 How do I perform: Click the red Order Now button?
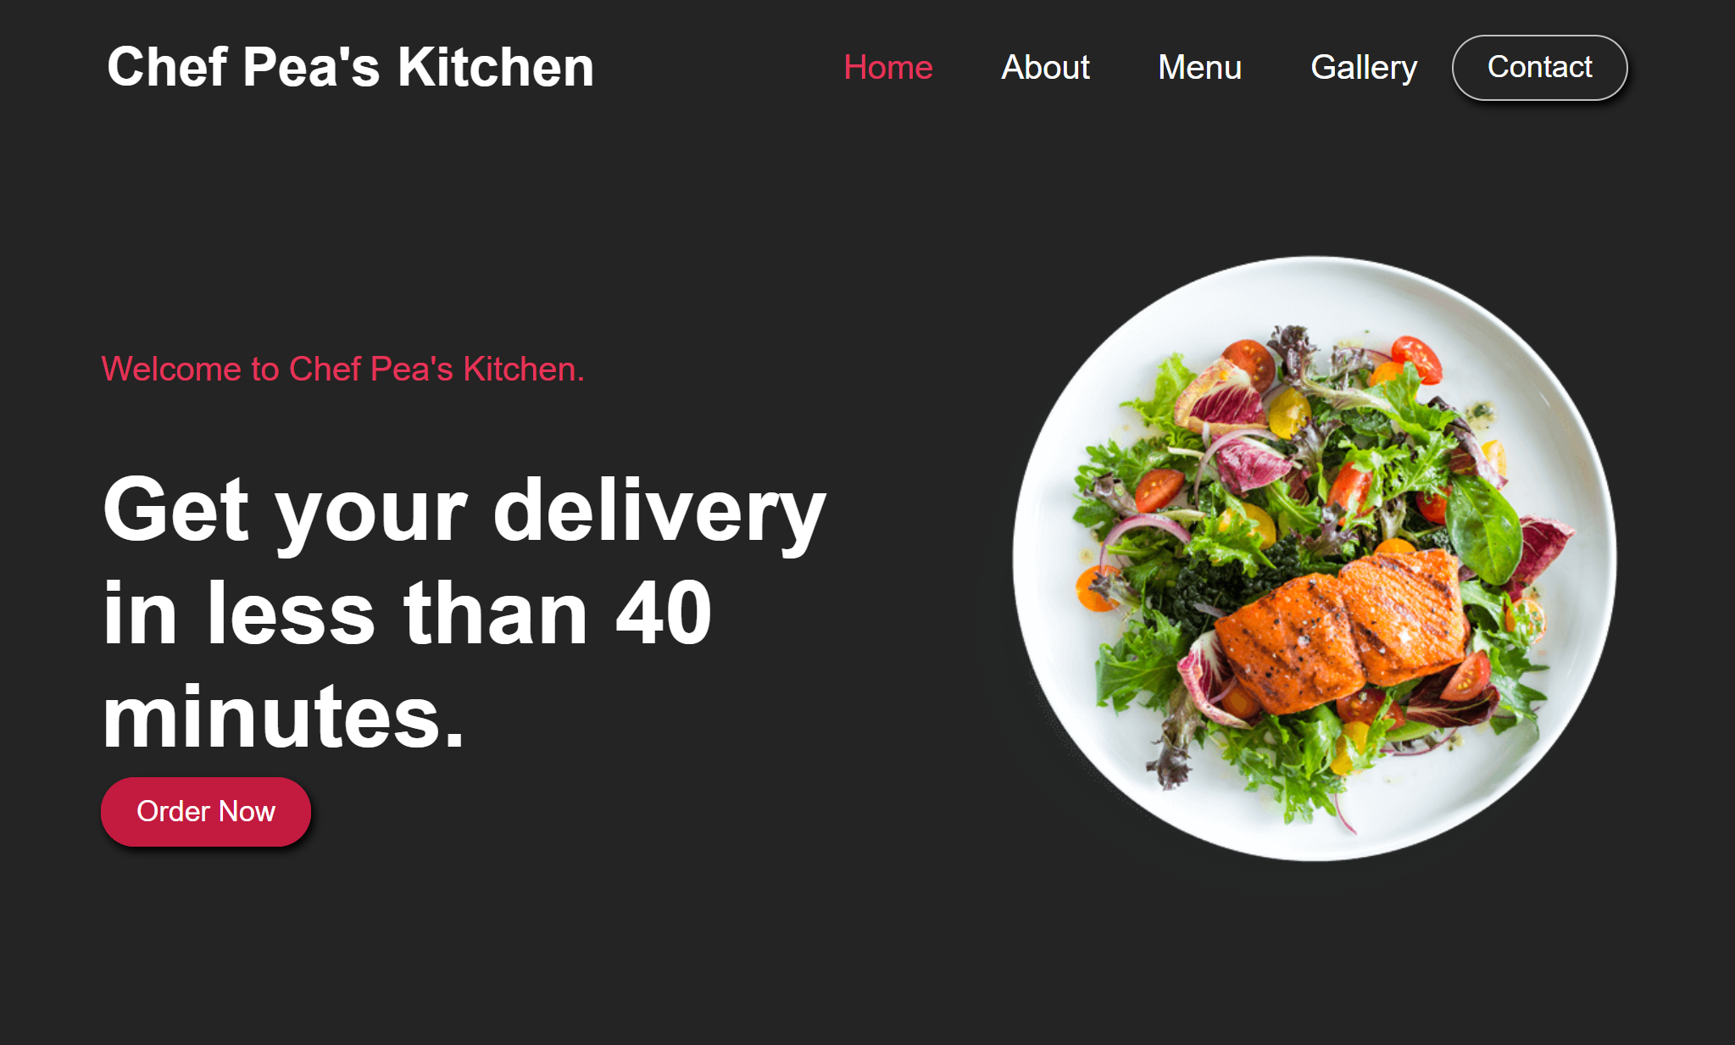(x=206, y=811)
